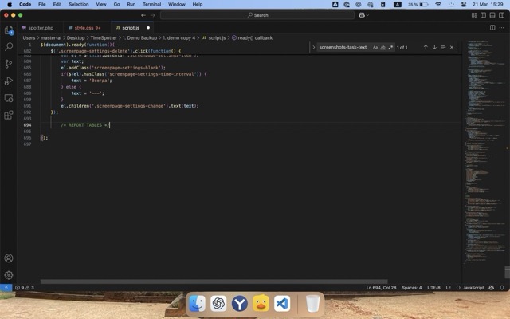Open JavaScript language mode selector
Image resolution: width=510 pixels, height=319 pixels.
(x=473, y=287)
